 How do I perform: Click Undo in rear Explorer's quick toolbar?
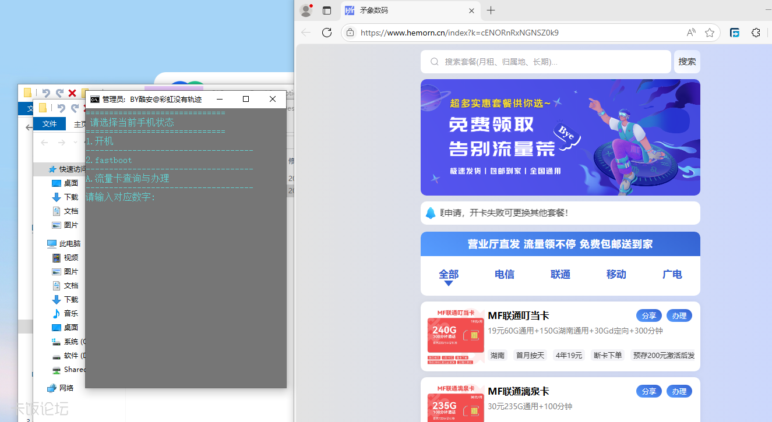click(x=46, y=93)
